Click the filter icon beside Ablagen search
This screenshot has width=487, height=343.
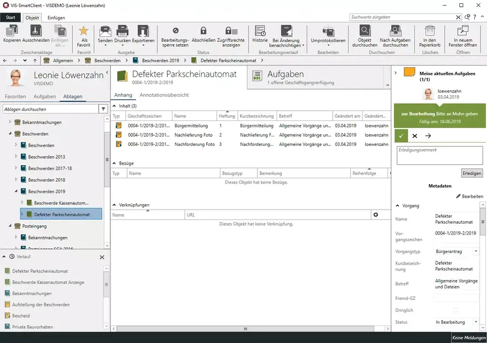pyautogui.click(x=103, y=109)
